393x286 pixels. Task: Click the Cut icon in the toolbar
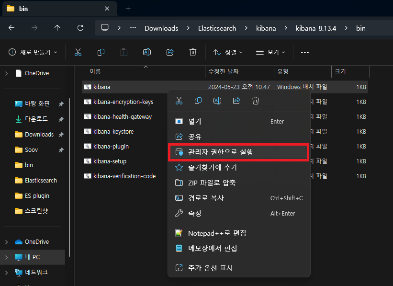pos(78,52)
